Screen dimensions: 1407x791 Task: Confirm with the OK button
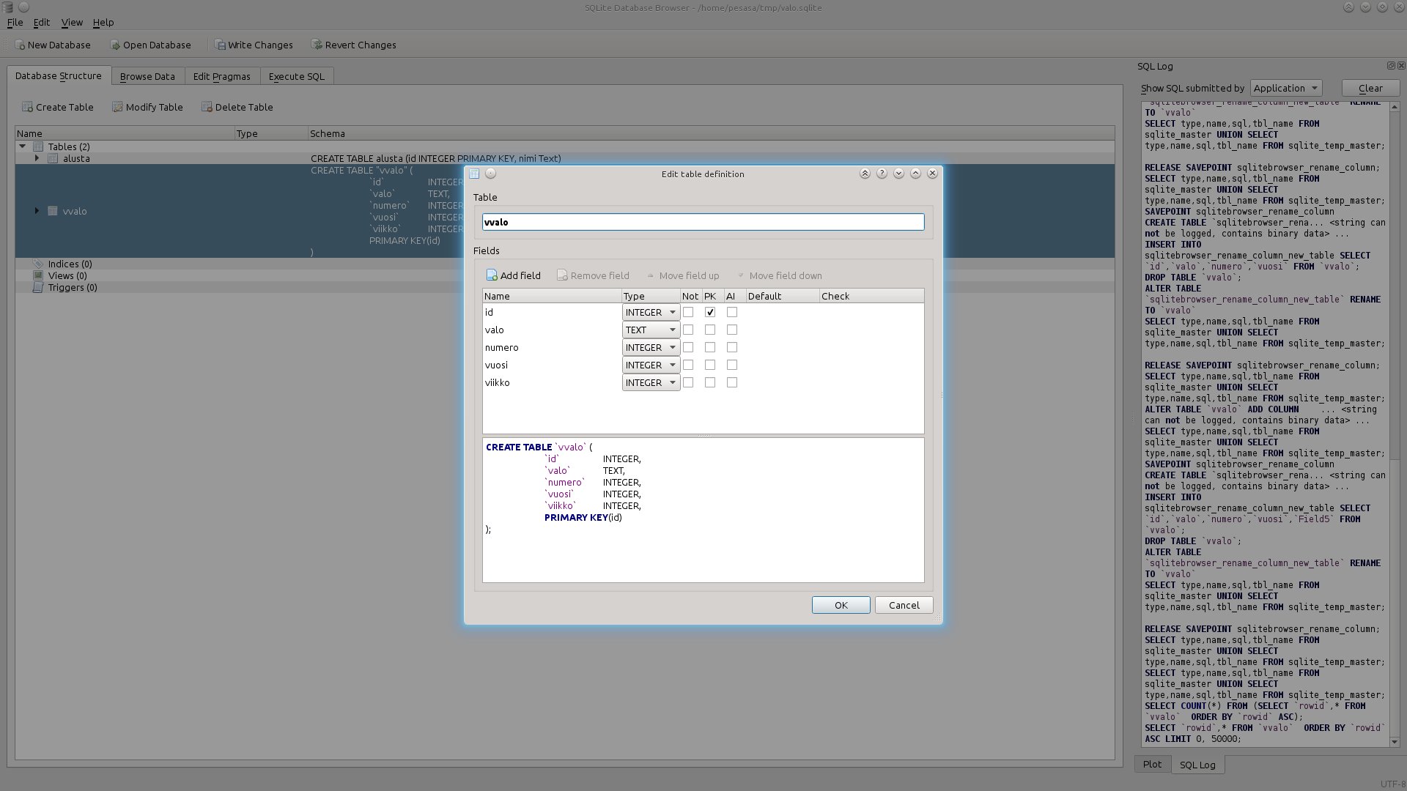841,605
